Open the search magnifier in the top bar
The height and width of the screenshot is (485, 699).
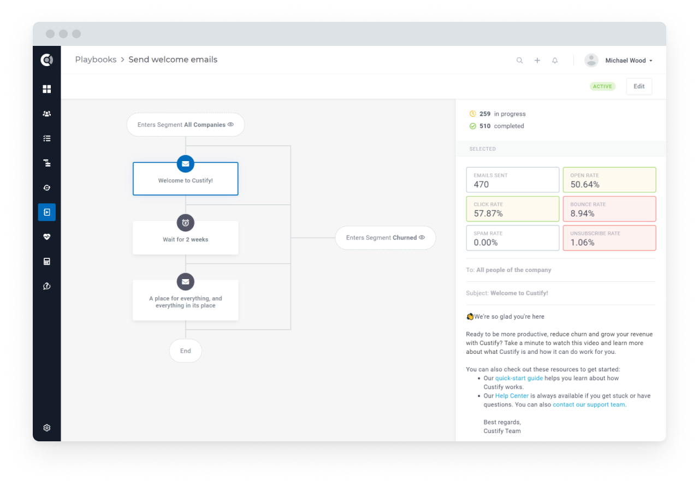519,60
